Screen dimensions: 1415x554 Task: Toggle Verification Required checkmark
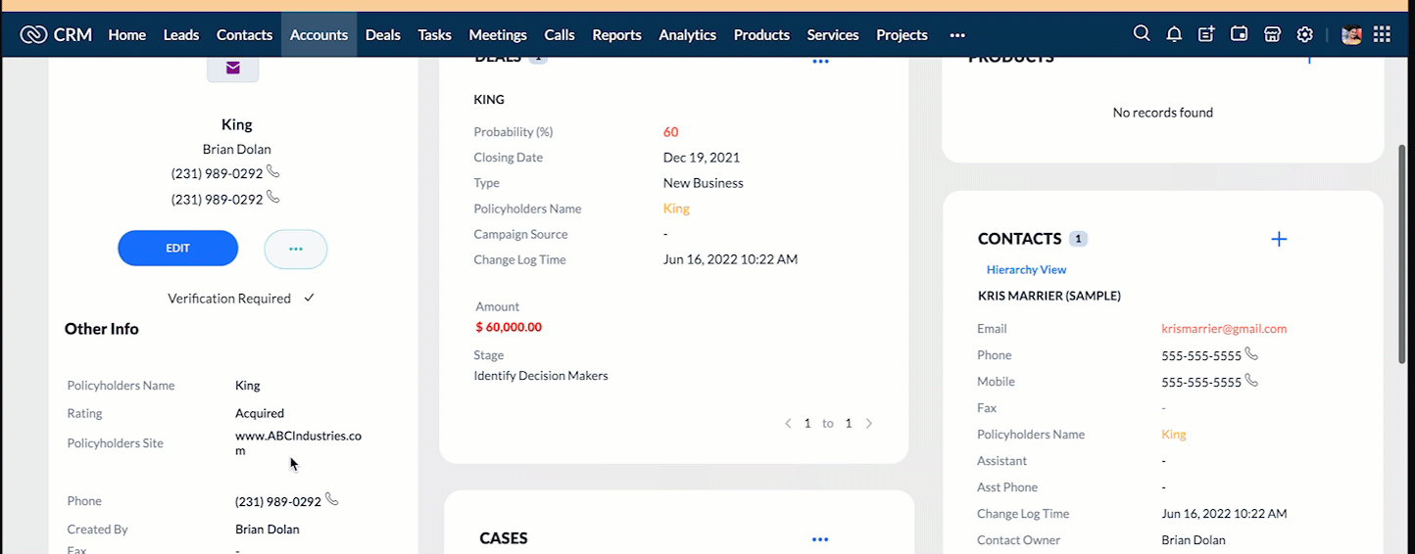click(x=309, y=298)
